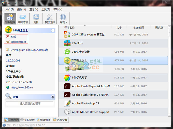Select Adobe Flash Player 24 ActiveX icon
This screenshot has width=173, height=129.
click(x=67, y=86)
